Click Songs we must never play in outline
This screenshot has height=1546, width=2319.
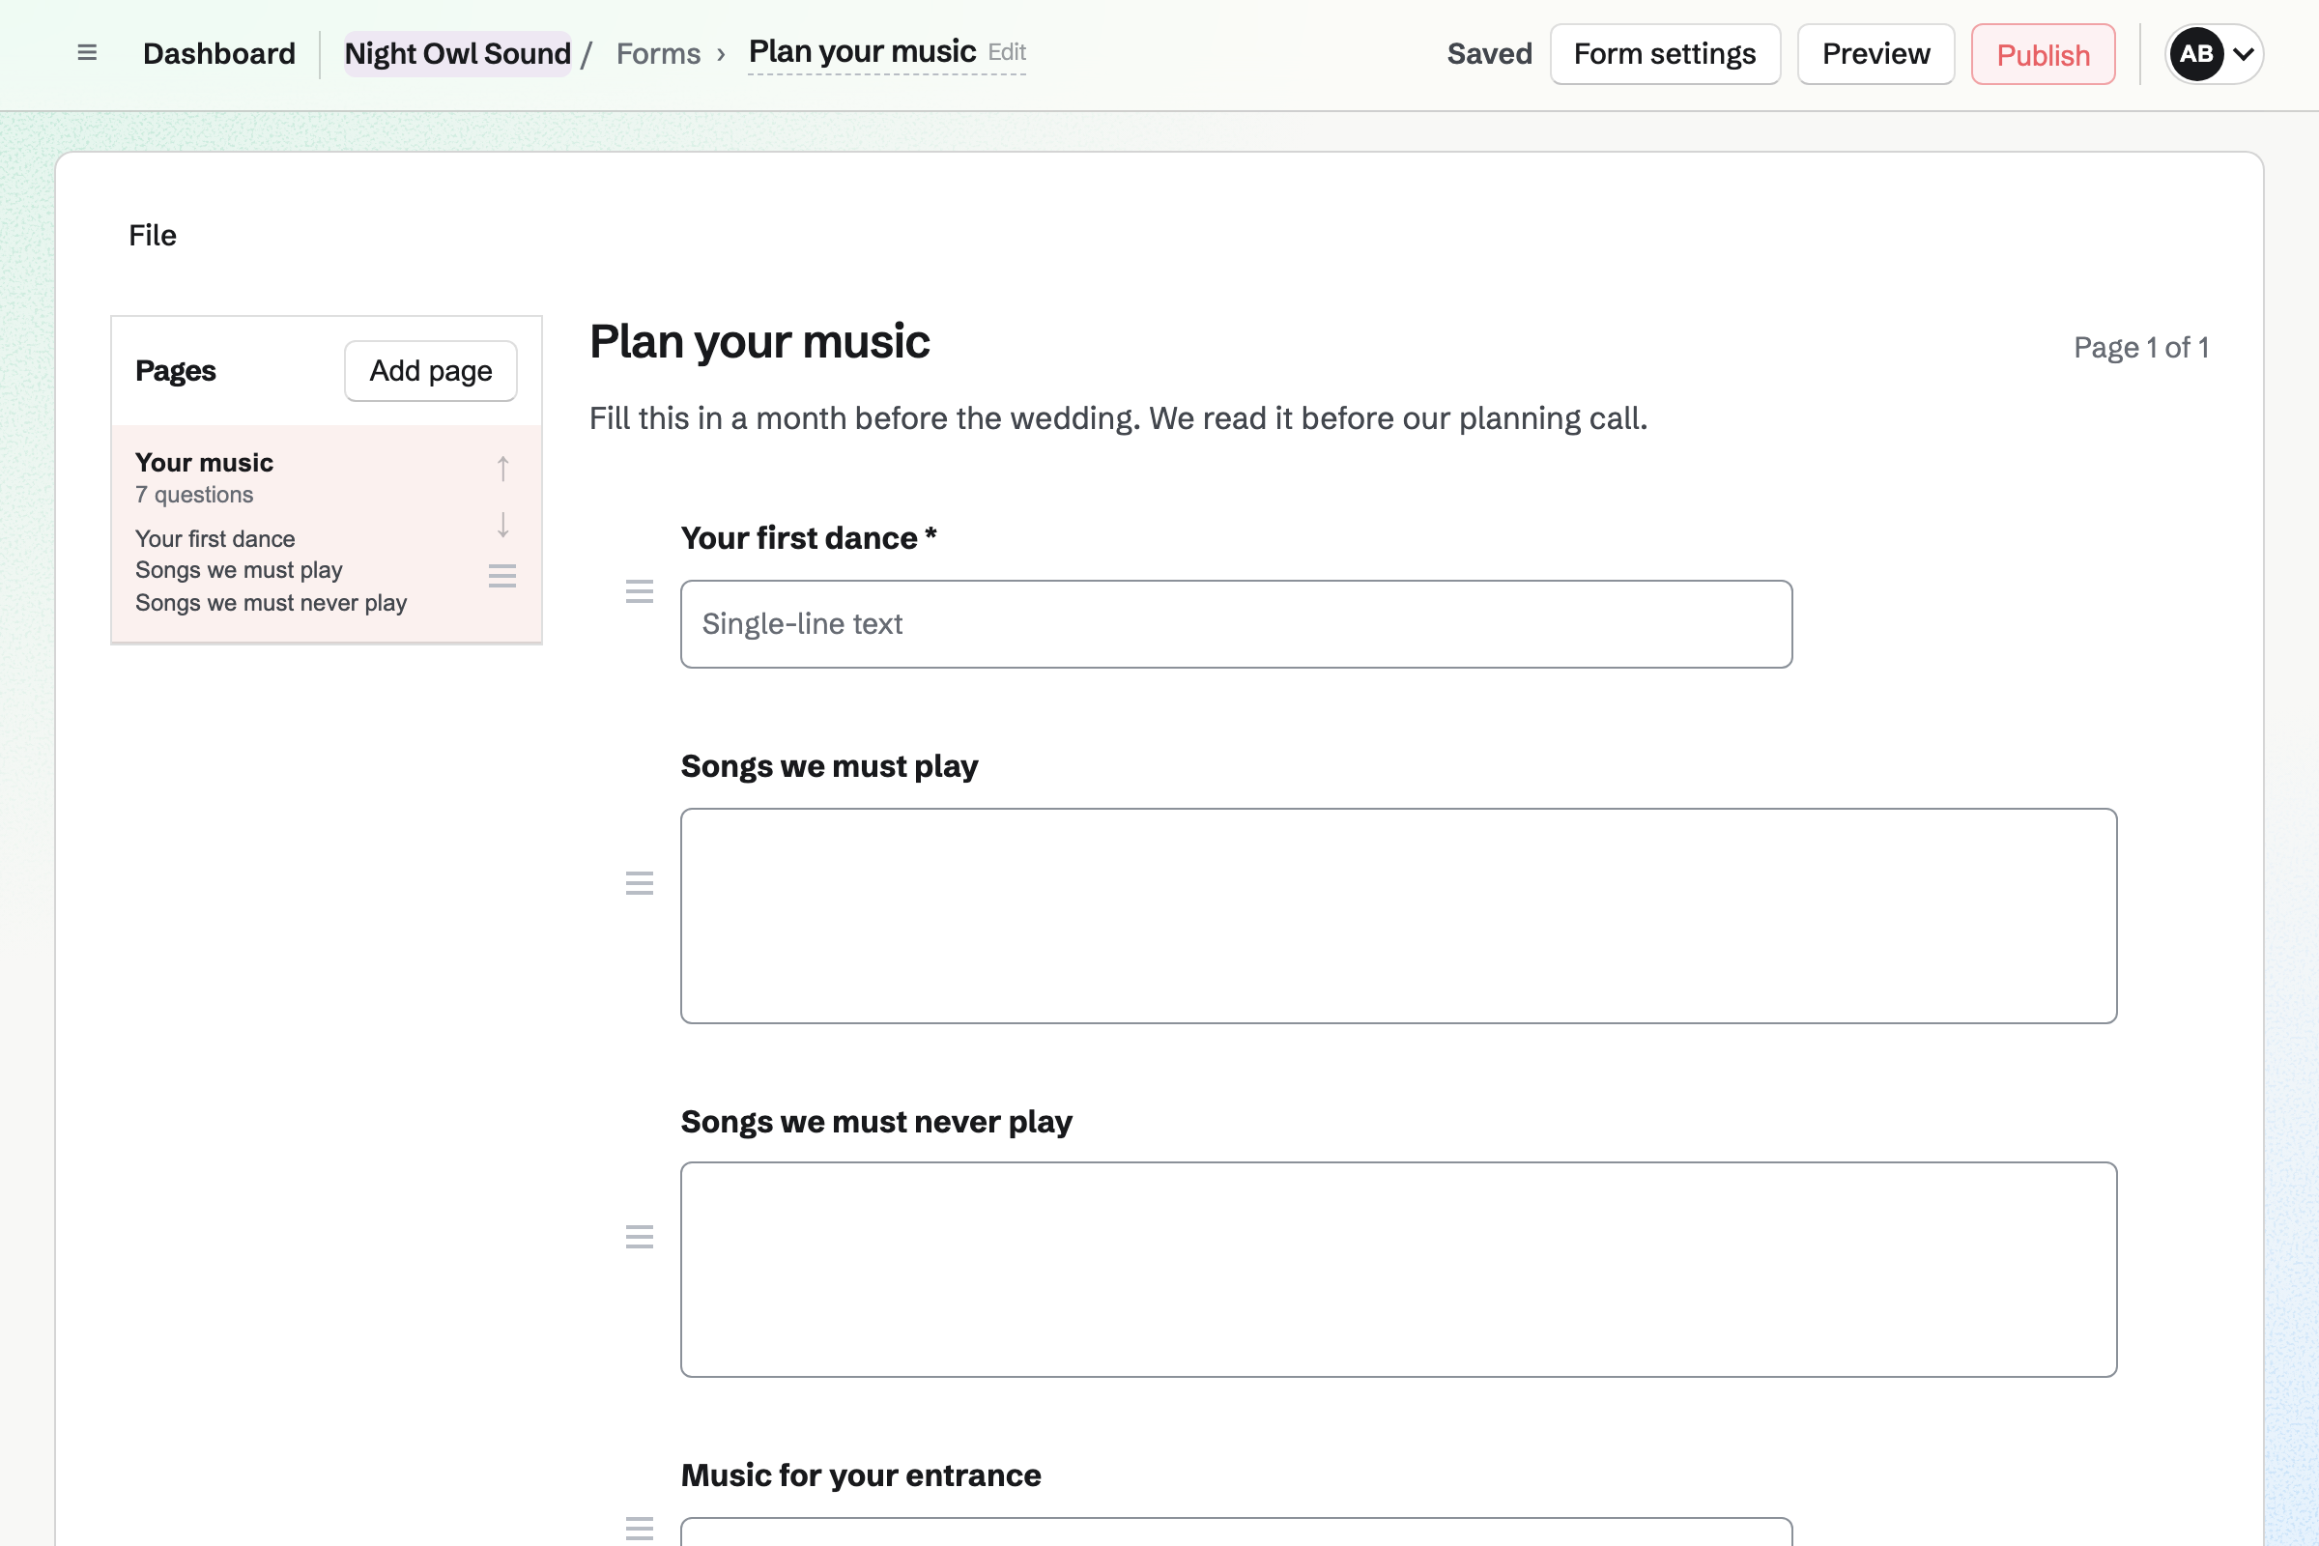click(272, 602)
